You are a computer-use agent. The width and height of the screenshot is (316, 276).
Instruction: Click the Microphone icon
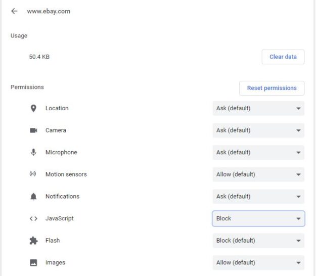click(33, 152)
